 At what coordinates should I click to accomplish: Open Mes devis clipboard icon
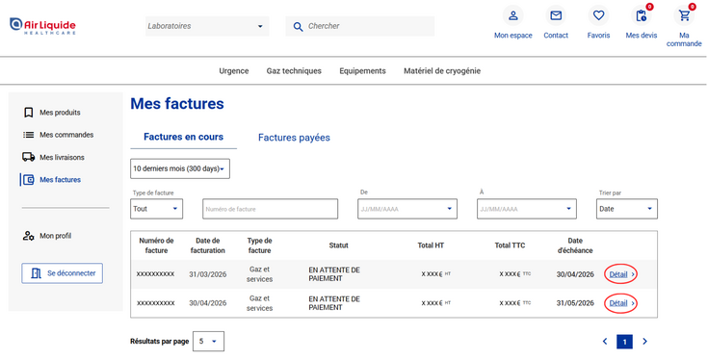641,15
